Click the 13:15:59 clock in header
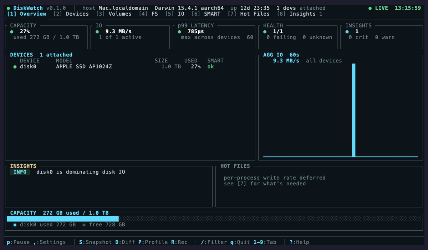The image size is (428, 250). coord(408,8)
